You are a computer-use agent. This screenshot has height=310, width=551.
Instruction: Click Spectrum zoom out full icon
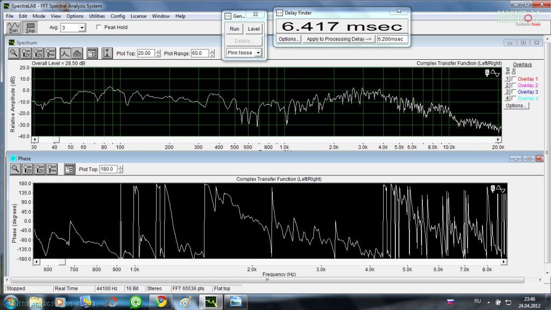(51, 53)
